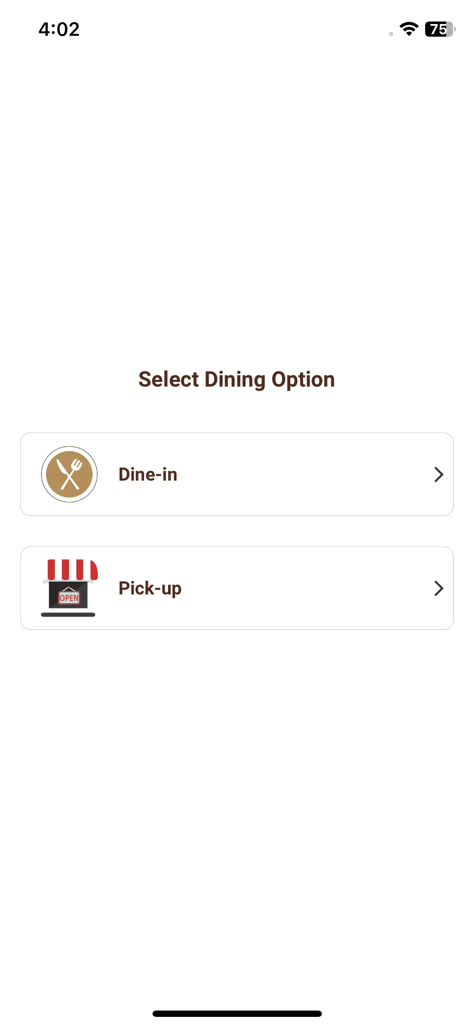Select the Dine-in text label
This screenshot has width=474, height=1027.
pos(148,474)
